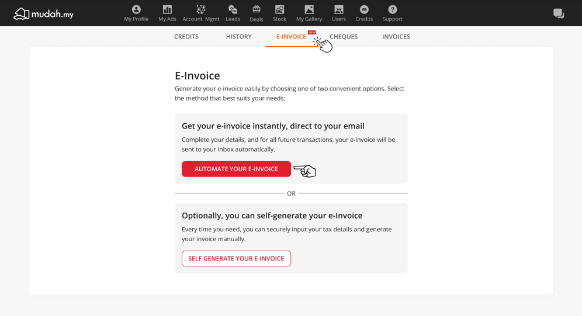
Task: Open the INVOICES tab
Action: pos(396,37)
